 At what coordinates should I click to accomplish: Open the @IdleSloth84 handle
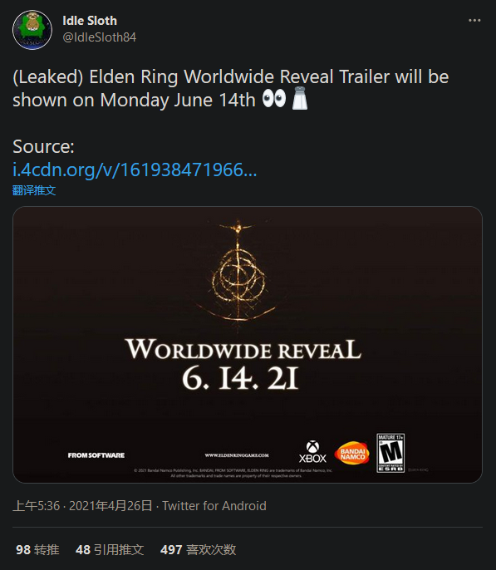99,37
